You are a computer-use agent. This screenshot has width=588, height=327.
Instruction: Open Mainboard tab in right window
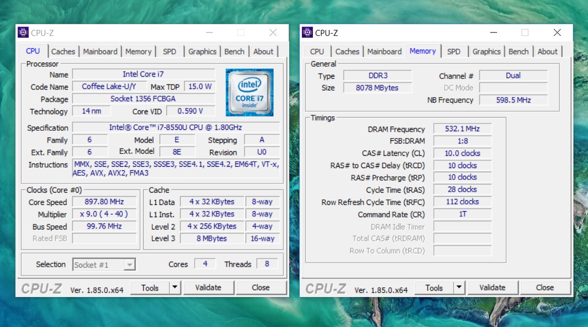tap(384, 51)
